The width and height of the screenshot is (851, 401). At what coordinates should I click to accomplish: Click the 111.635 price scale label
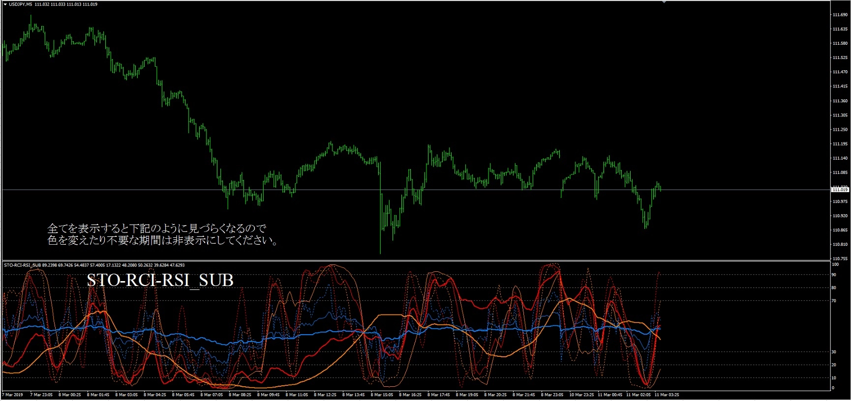[840, 29]
